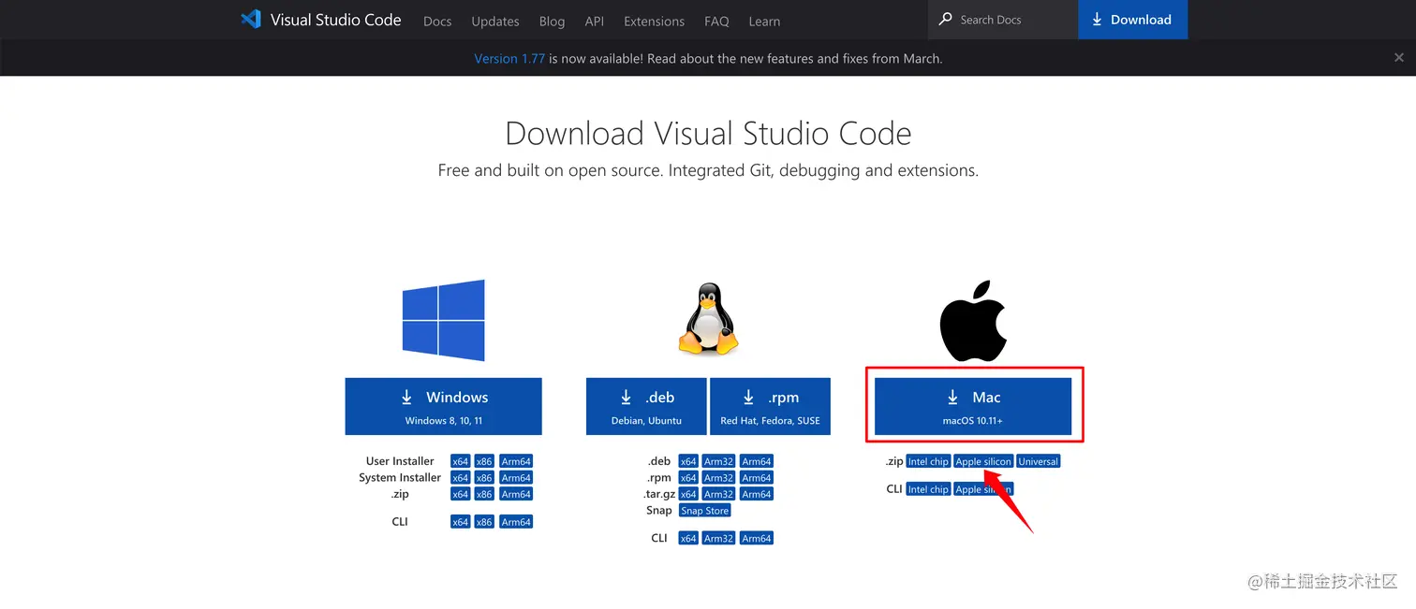The width and height of the screenshot is (1416, 609).
Task: Click the Linux penguin icon
Action: click(x=708, y=319)
